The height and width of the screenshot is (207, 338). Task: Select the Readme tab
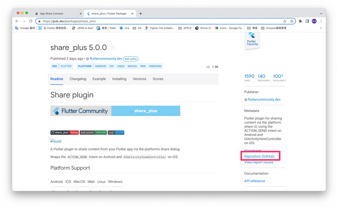click(x=57, y=79)
